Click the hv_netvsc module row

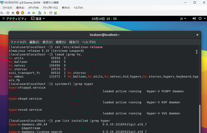(37, 65)
